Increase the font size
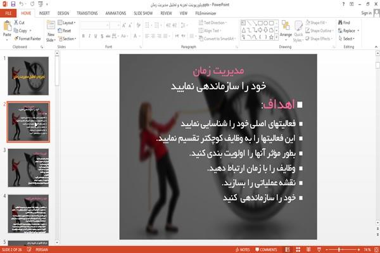Screen dimensions: 380x253 coord(124,25)
